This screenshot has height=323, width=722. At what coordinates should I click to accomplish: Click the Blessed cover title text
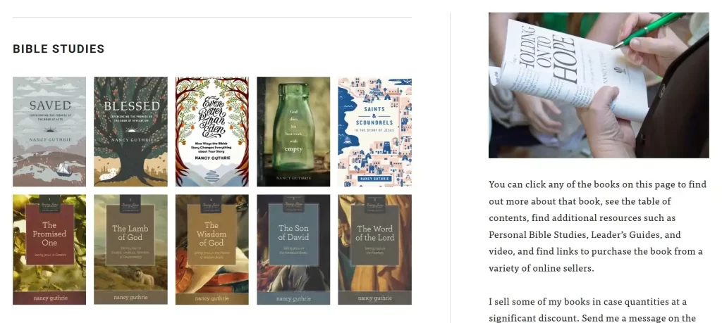(x=131, y=106)
